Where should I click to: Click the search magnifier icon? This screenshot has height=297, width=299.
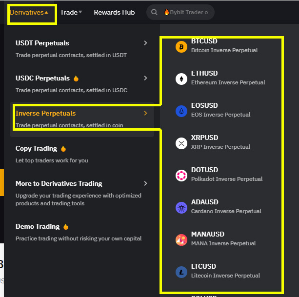154,12
